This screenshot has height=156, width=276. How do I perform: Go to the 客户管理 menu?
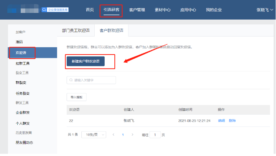coord(137,10)
